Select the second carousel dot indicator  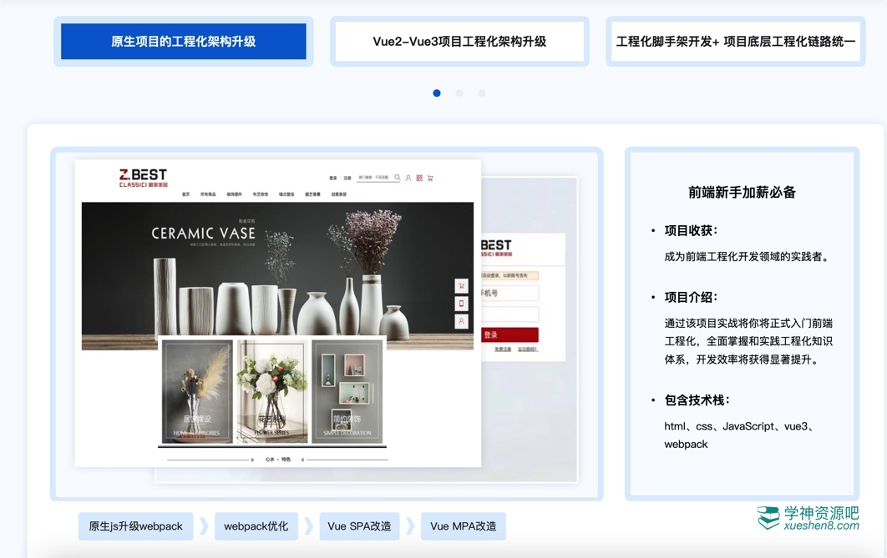point(459,93)
